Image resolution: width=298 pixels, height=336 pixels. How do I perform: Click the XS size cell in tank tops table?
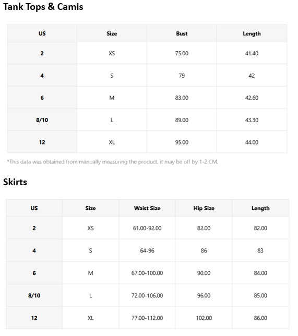click(x=112, y=53)
